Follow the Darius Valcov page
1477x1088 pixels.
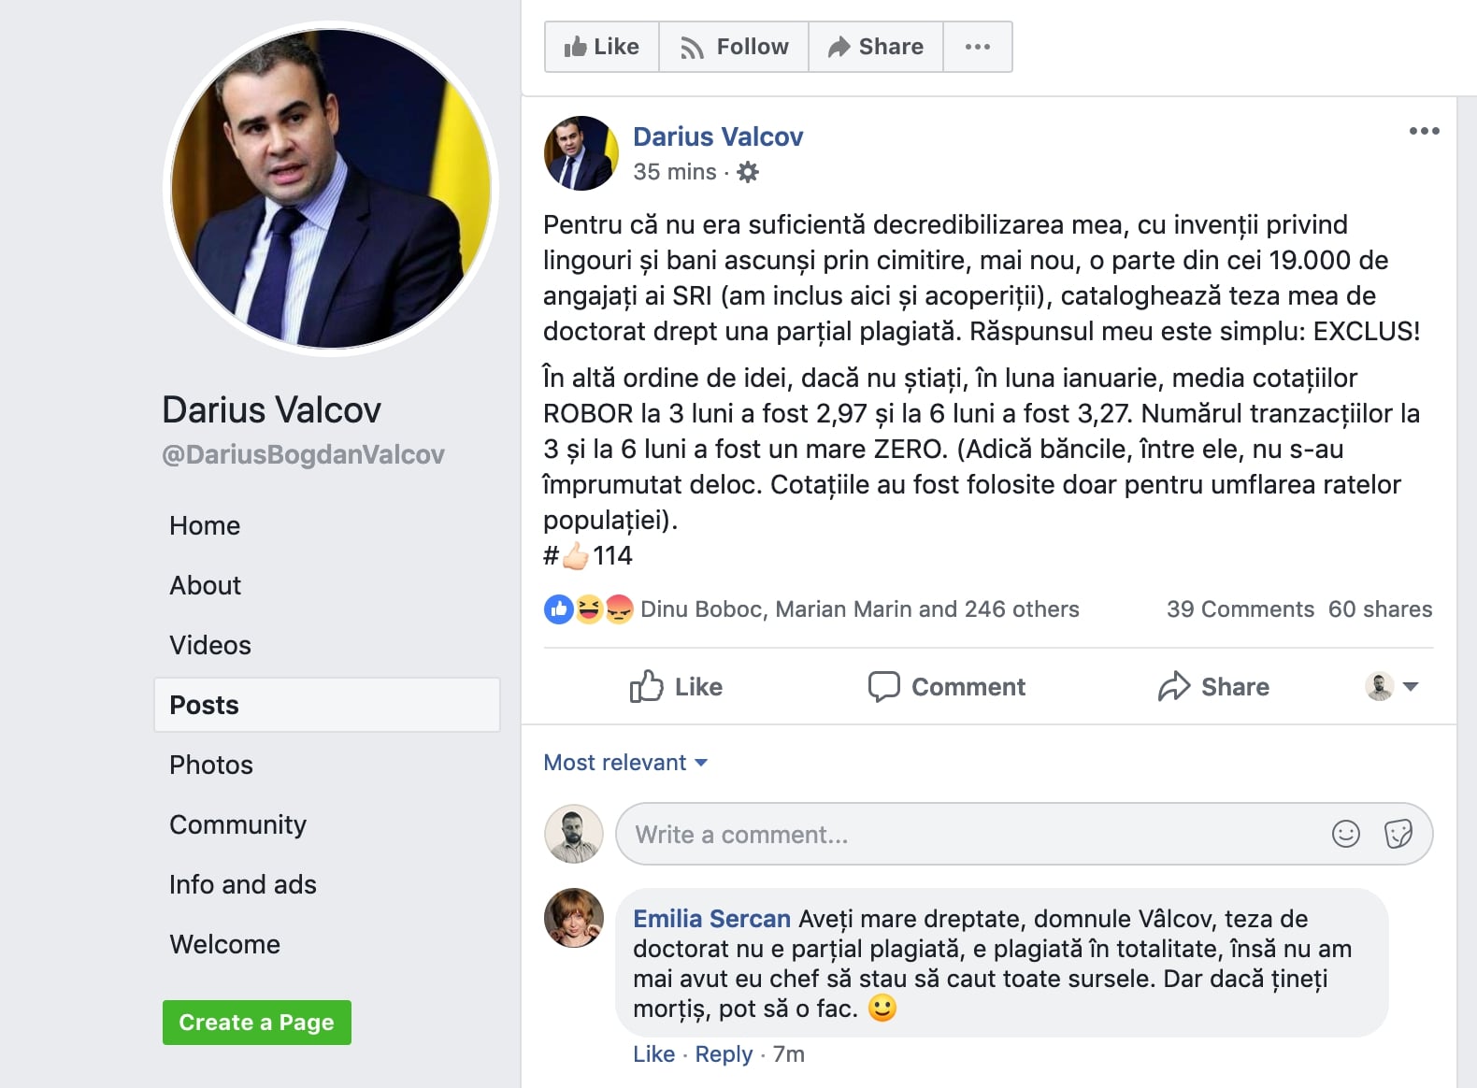click(x=734, y=47)
